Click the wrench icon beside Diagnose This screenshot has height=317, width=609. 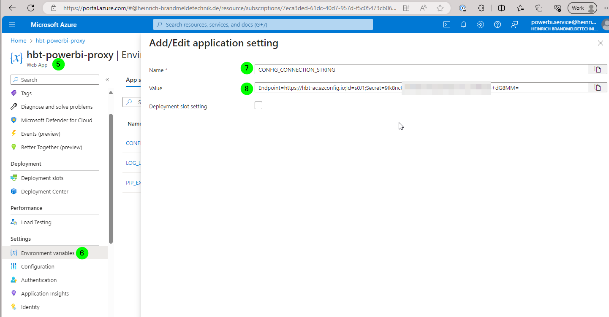[14, 107]
